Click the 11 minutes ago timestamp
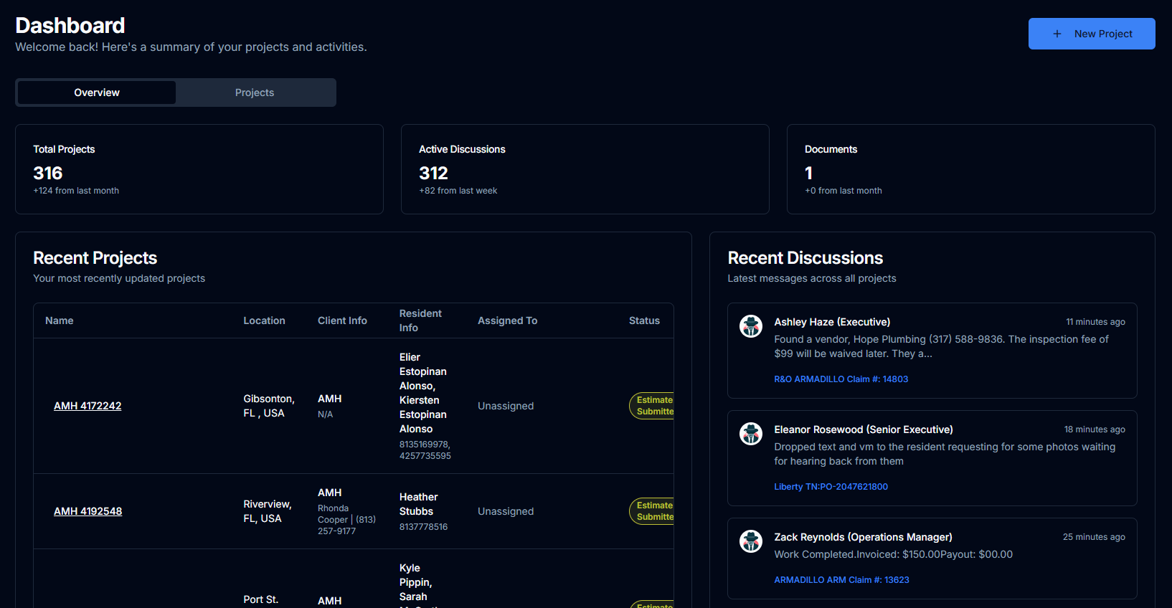The image size is (1172, 608). pos(1095,322)
